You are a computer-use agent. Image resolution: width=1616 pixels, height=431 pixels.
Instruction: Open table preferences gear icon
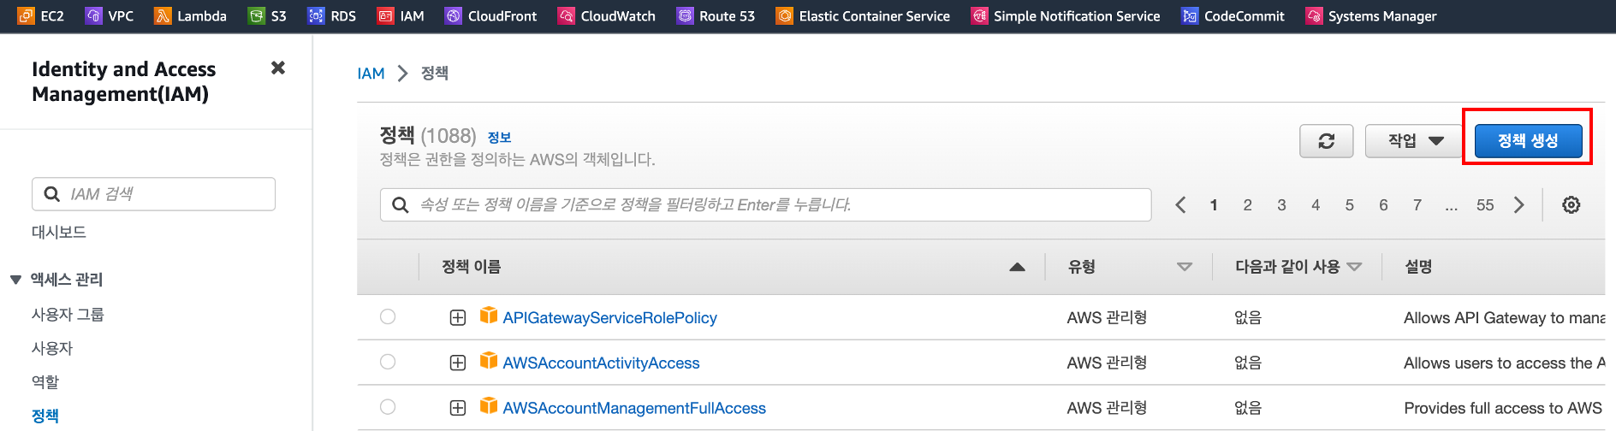click(1571, 205)
